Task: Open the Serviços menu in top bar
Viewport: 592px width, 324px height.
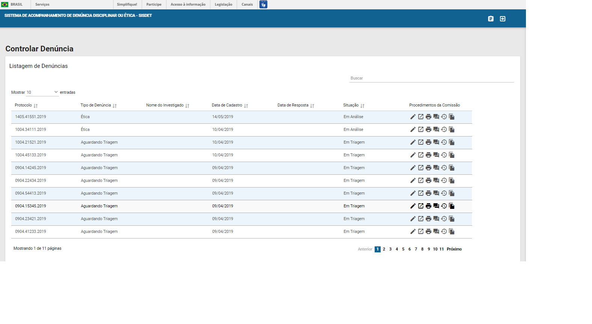Action: click(42, 4)
